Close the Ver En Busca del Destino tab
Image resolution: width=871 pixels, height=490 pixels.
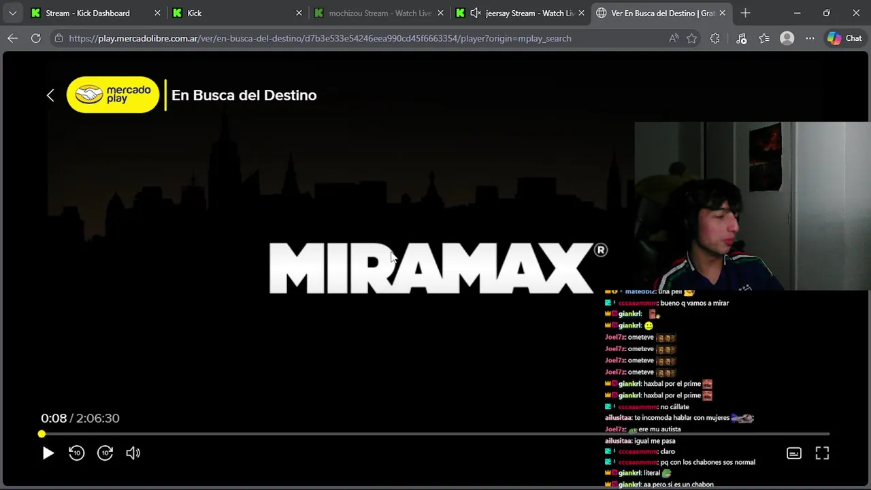[722, 13]
